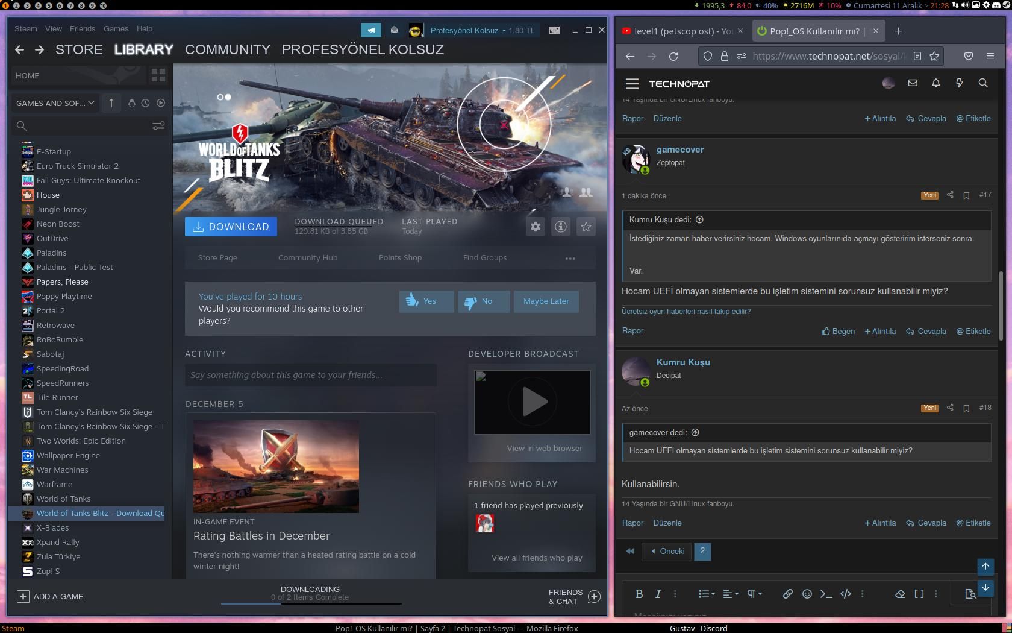Open the text alignment dropdown in editor
The width and height of the screenshot is (1012, 633).
pos(731,594)
